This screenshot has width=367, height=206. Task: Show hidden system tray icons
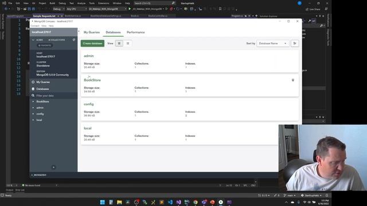pos(286,202)
